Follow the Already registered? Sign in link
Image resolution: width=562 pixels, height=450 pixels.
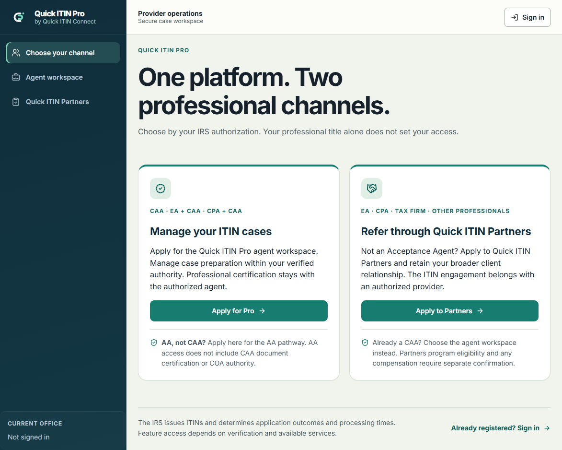[x=500, y=428]
